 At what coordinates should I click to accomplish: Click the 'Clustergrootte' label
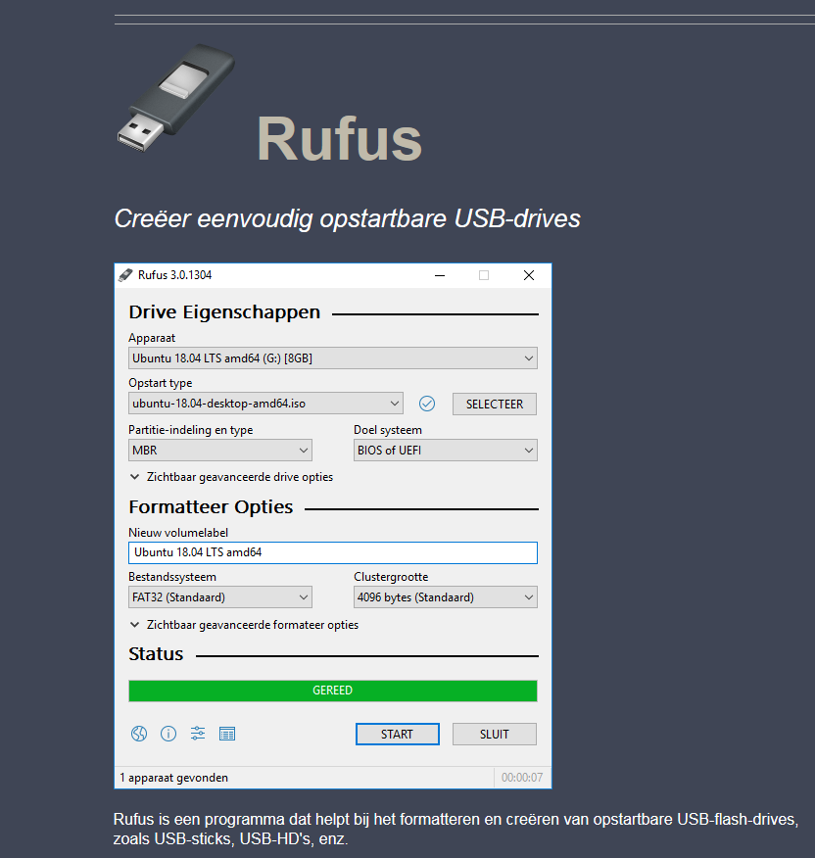click(391, 577)
